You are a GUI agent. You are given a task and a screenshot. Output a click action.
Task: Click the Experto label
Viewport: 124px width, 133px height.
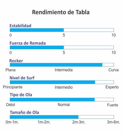tap(112, 87)
